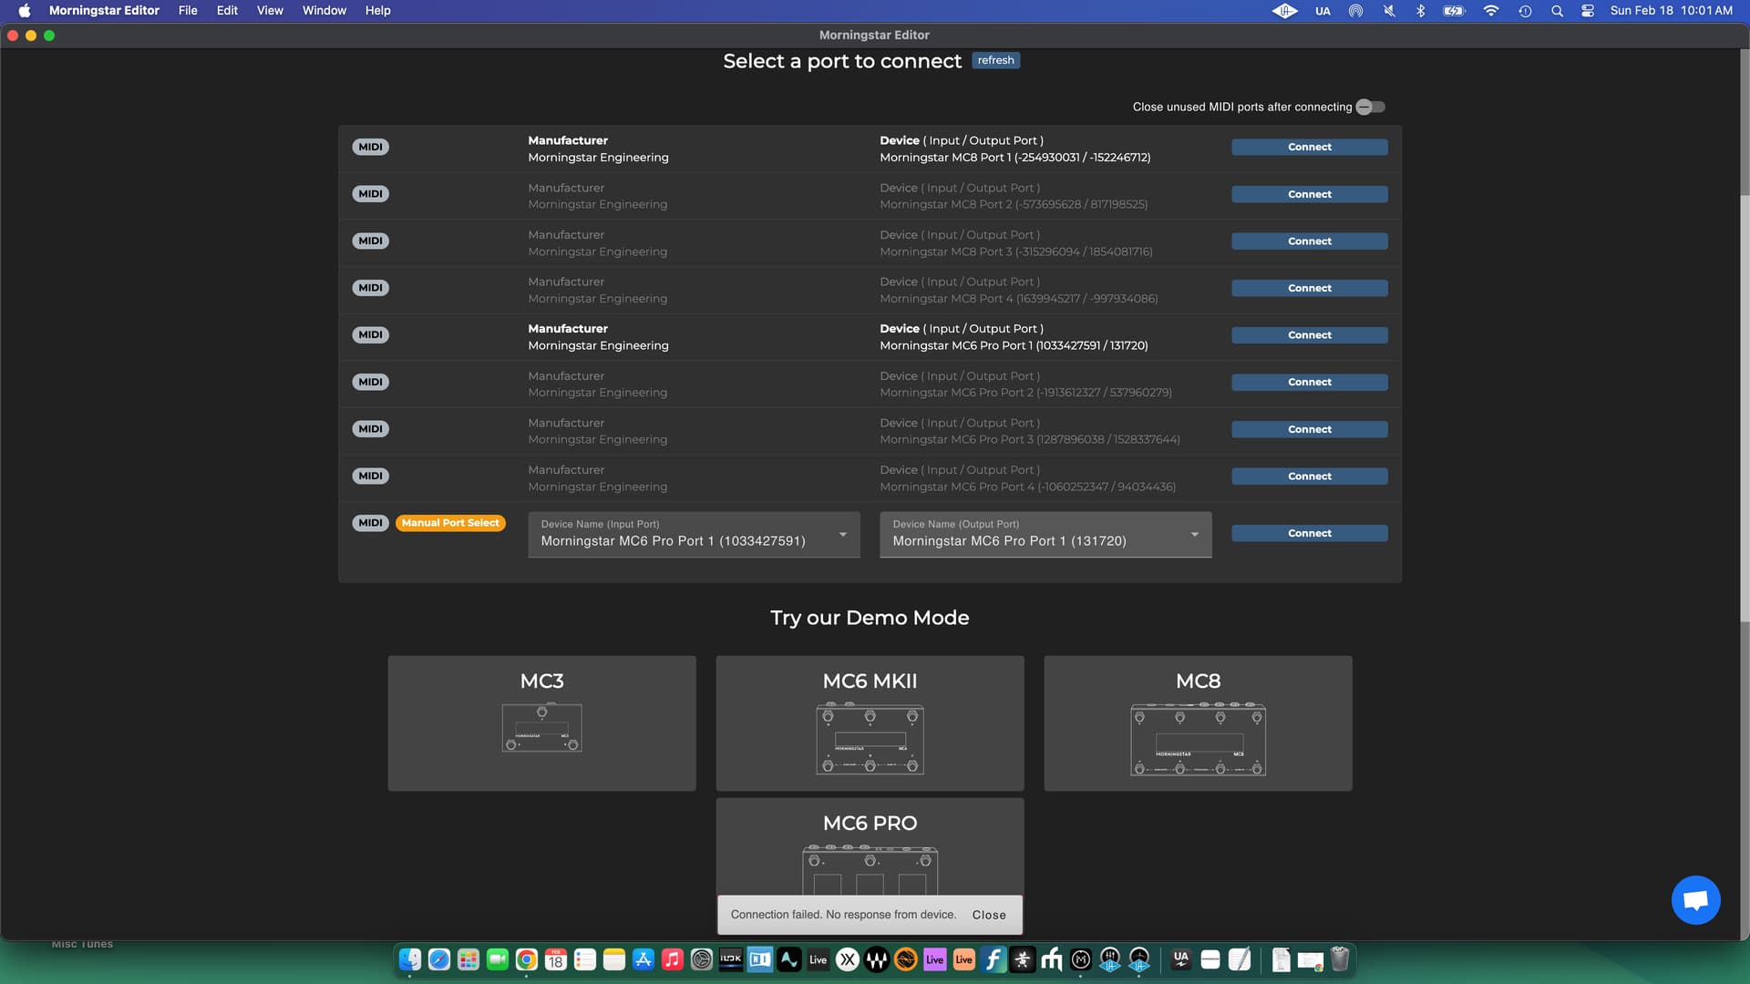Screen dimensions: 1750x984
Task: Open Finder from the dock
Action: [x=410, y=959]
